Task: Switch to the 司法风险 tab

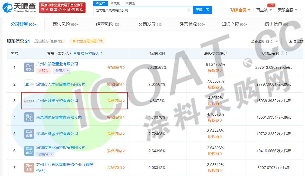Action: click(65, 24)
